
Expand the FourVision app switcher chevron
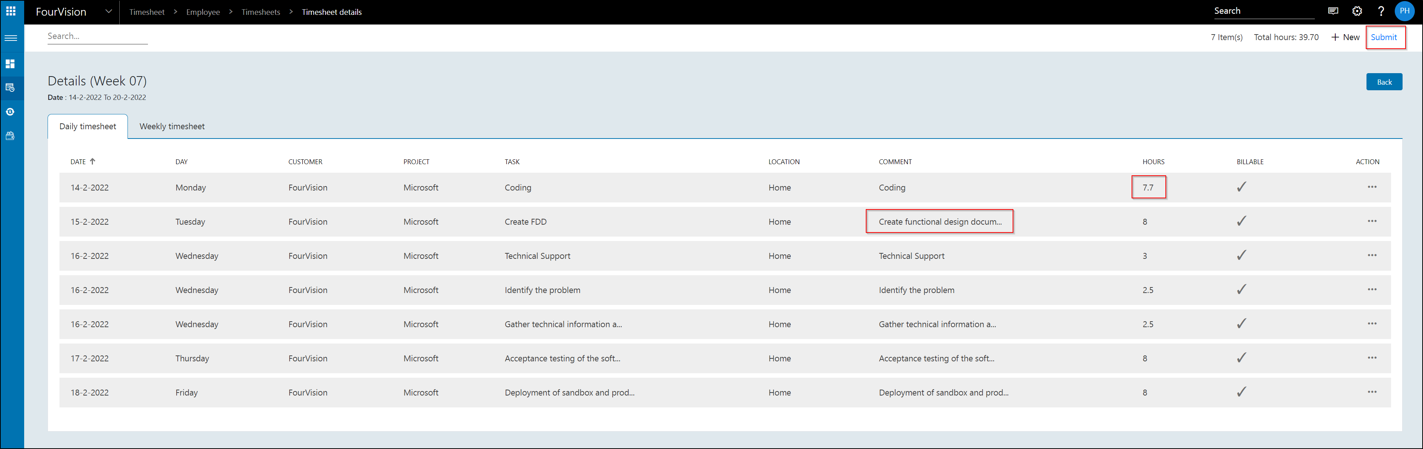tap(108, 12)
